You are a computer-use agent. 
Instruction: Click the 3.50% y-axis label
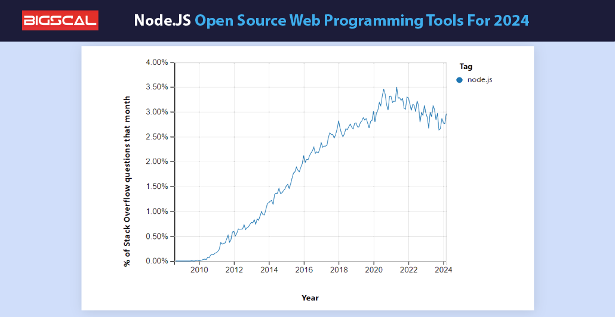157,87
